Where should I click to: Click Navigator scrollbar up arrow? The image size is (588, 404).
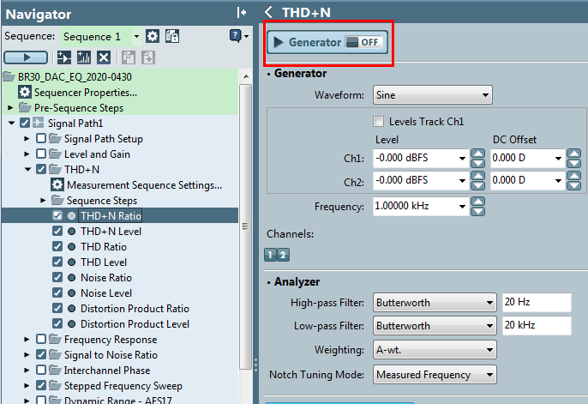coord(246,76)
